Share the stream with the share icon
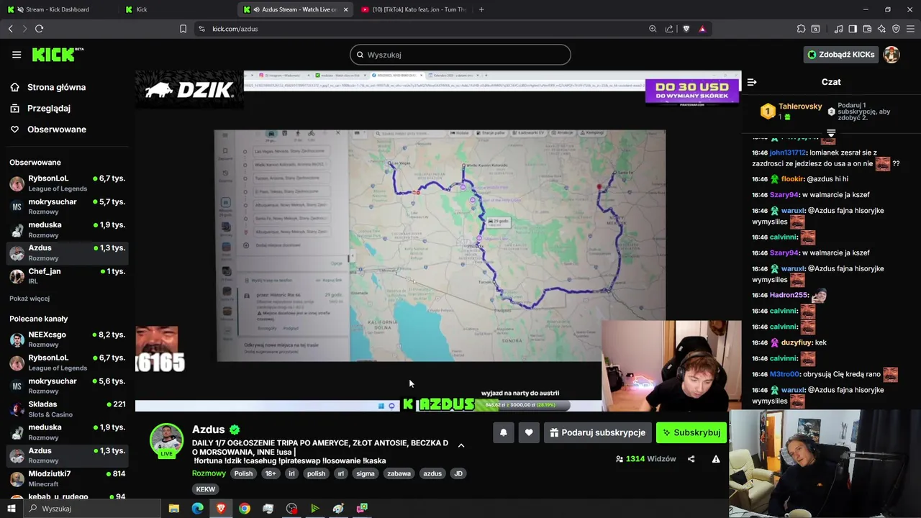 point(691,459)
